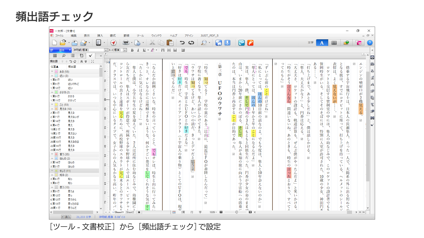The image size is (424, 238).
Task: Click the new blank document icon
Action: pos(54,43)
